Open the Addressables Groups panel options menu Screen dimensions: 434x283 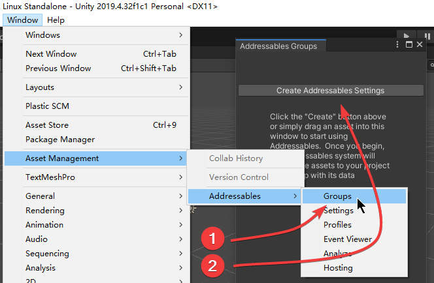[397, 44]
